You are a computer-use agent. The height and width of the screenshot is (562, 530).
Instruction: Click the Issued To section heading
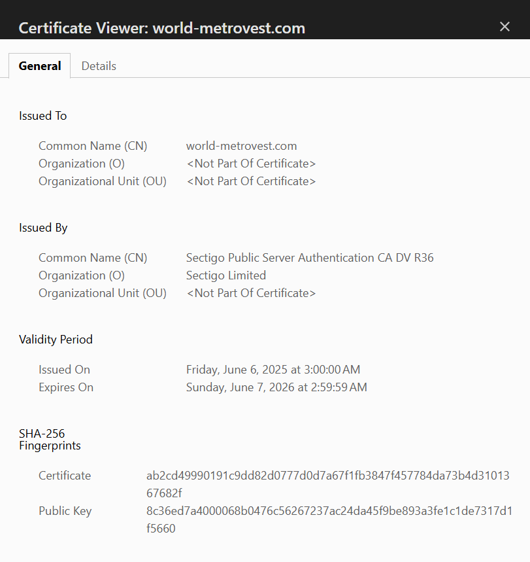pyautogui.click(x=43, y=116)
